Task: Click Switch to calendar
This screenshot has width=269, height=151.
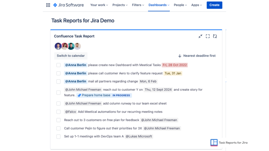Action: tap(71, 56)
